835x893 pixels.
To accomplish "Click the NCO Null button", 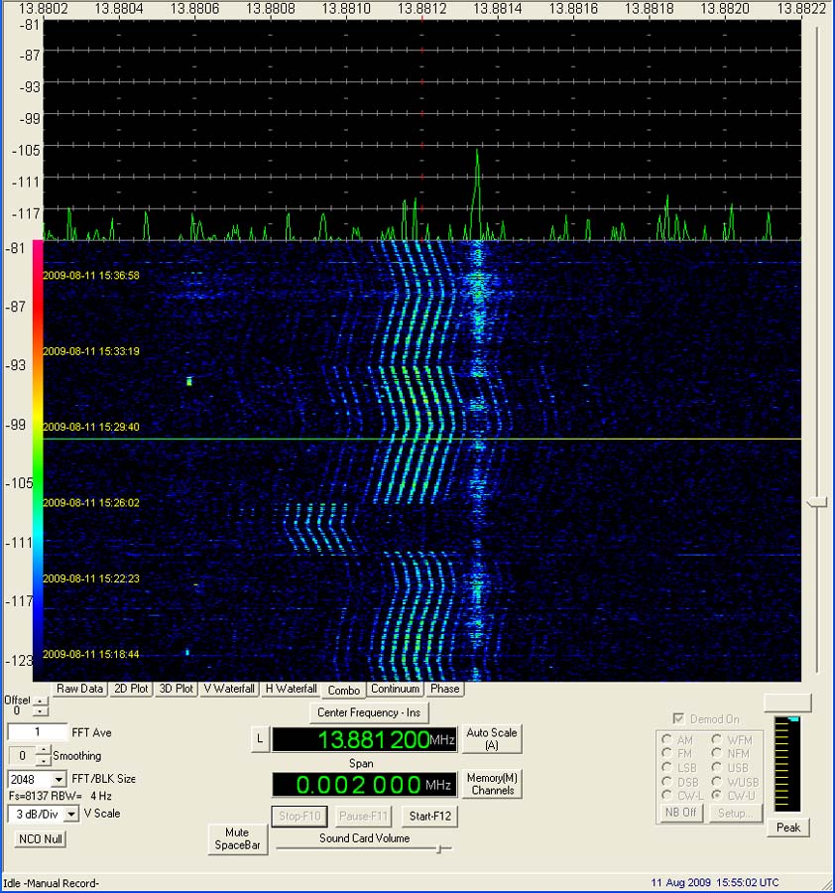I will [41, 838].
